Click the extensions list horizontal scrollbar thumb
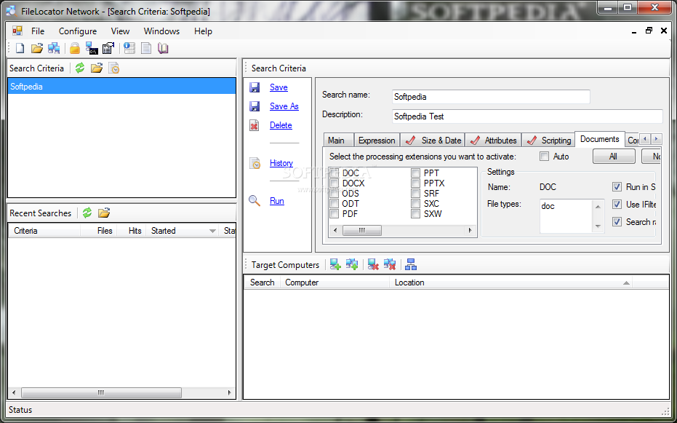Viewport: 677px width, 423px height. (x=362, y=231)
